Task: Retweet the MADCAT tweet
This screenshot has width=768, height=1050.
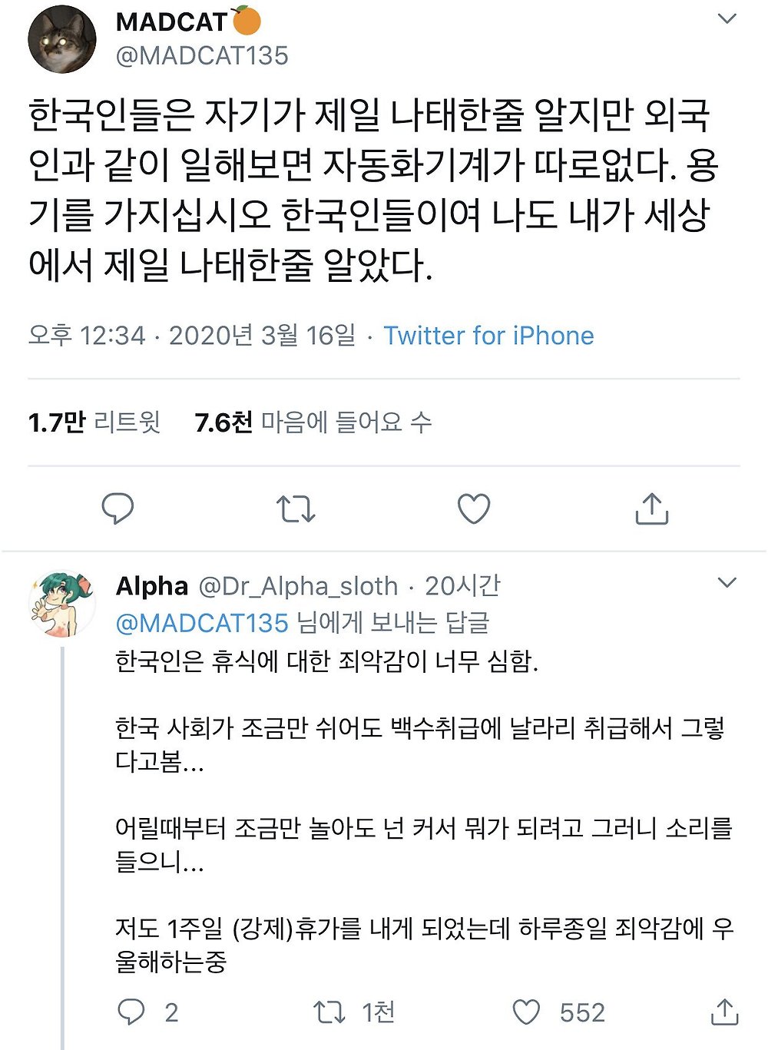Action: coord(296,508)
